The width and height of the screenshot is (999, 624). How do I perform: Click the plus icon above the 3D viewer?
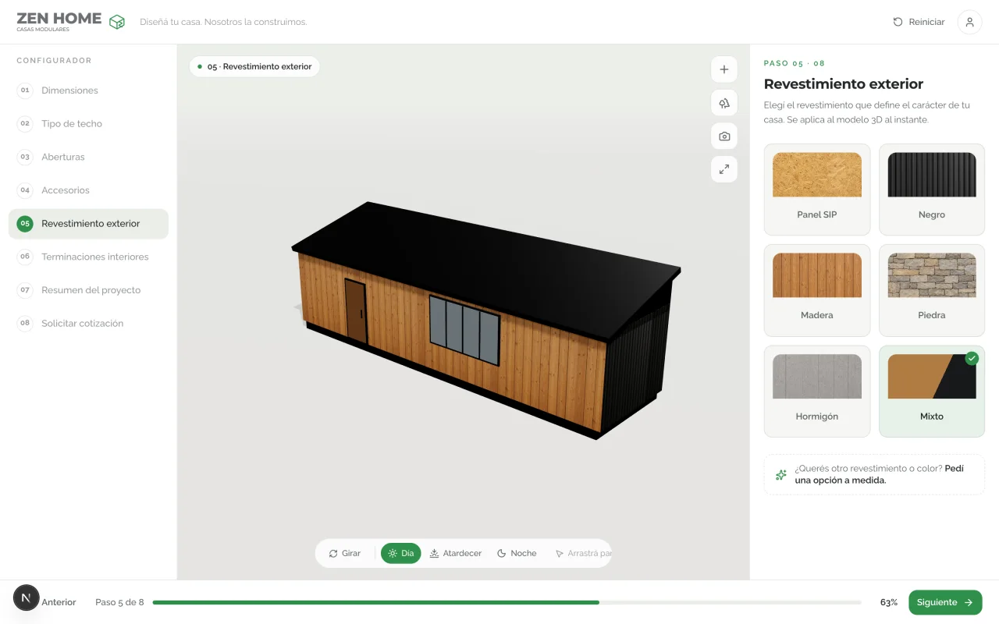[724, 69]
